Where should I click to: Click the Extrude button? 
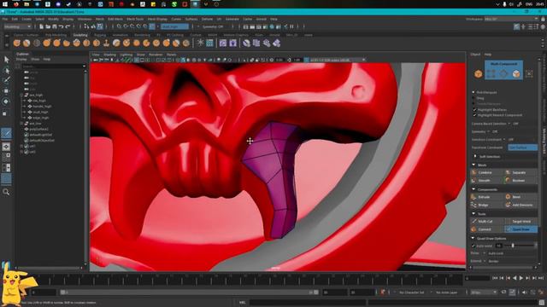tap(487, 197)
